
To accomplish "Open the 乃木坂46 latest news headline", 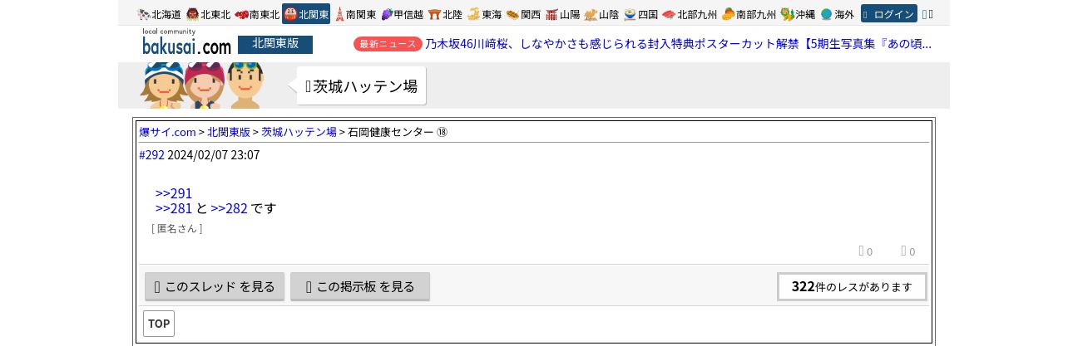I will tap(678, 44).
